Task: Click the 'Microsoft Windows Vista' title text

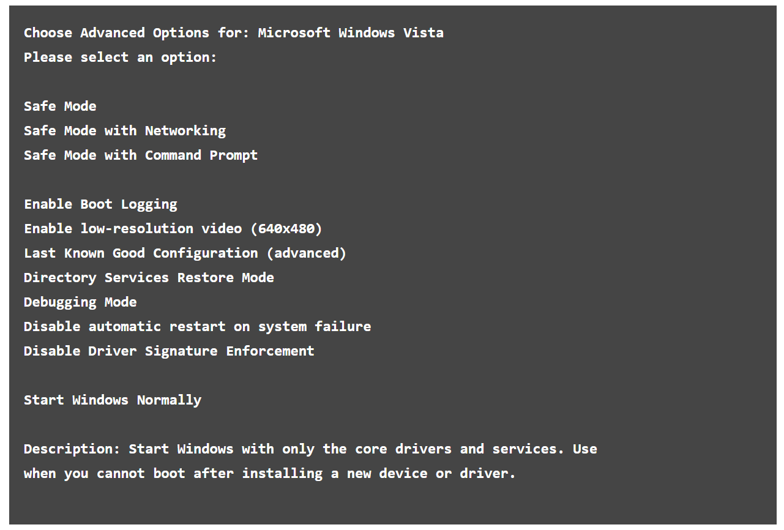Action: coord(351,33)
